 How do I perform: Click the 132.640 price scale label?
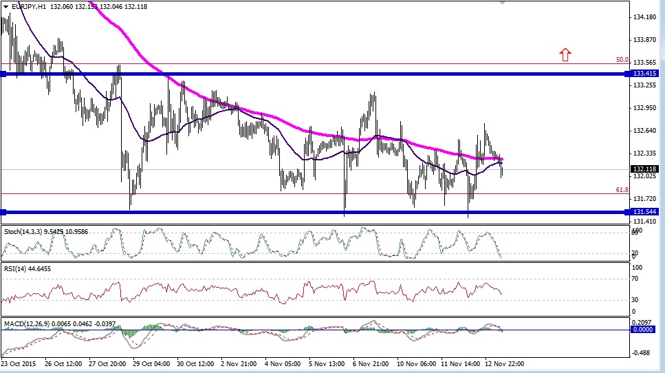pos(644,130)
